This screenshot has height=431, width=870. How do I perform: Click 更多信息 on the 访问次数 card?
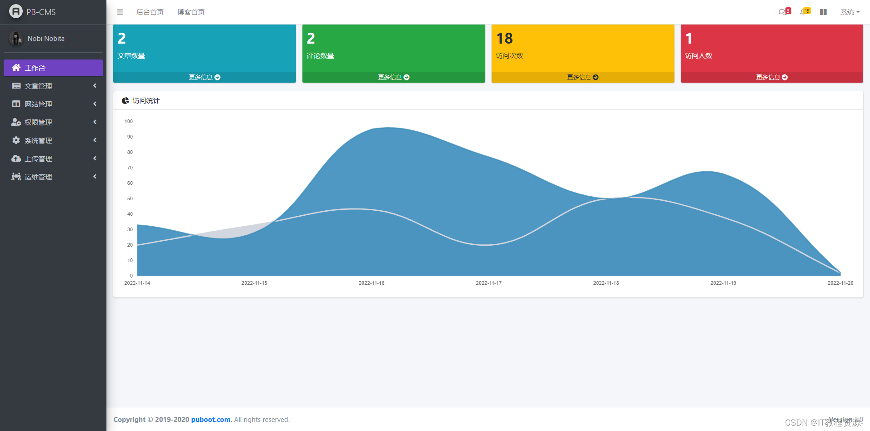click(x=583, y=77)
